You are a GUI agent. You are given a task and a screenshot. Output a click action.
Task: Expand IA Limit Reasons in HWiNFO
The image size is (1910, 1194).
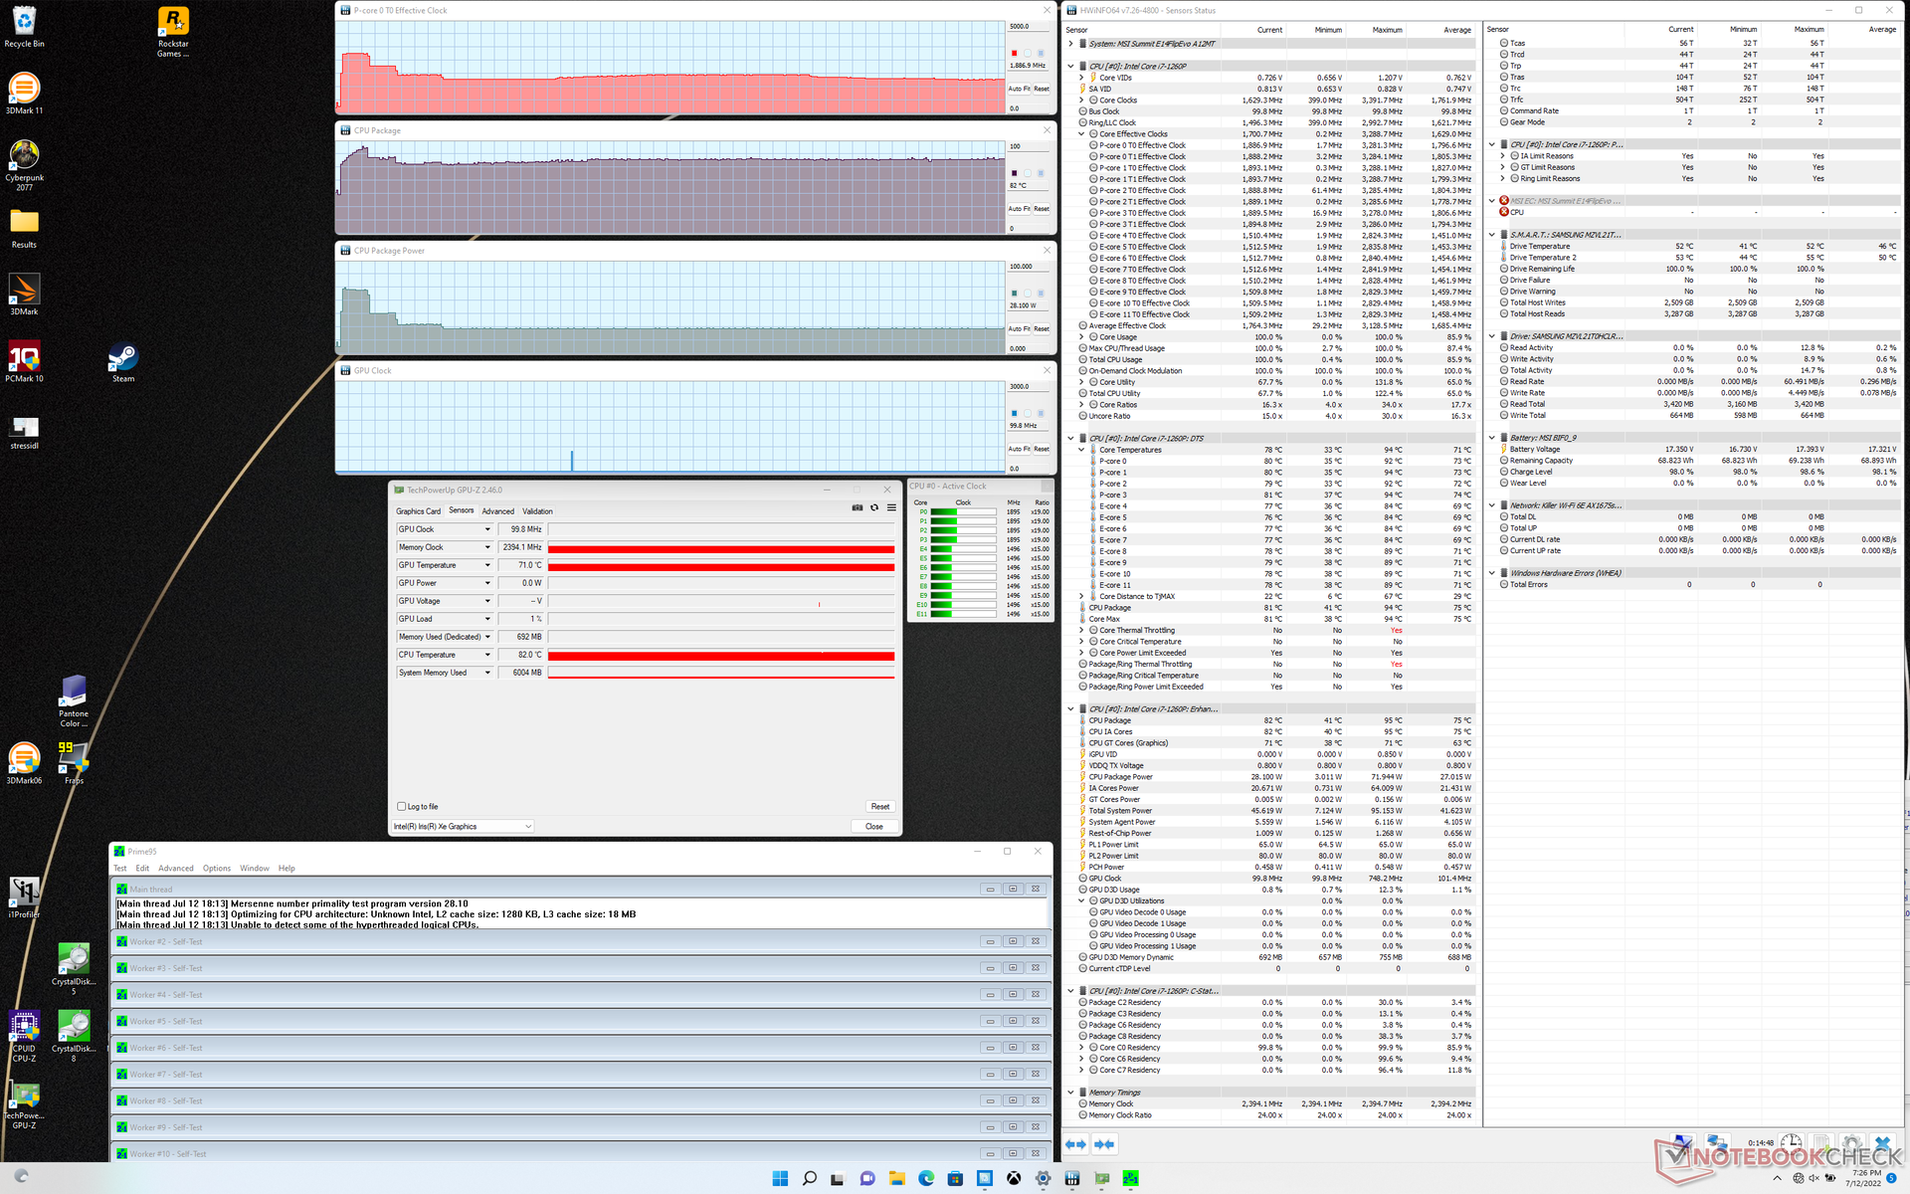(1503, 156)
